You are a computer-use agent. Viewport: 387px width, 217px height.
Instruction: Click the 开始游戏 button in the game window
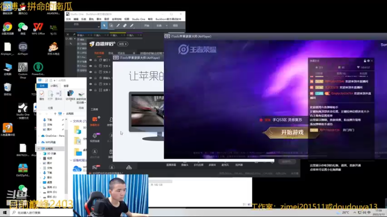(292, 132)
